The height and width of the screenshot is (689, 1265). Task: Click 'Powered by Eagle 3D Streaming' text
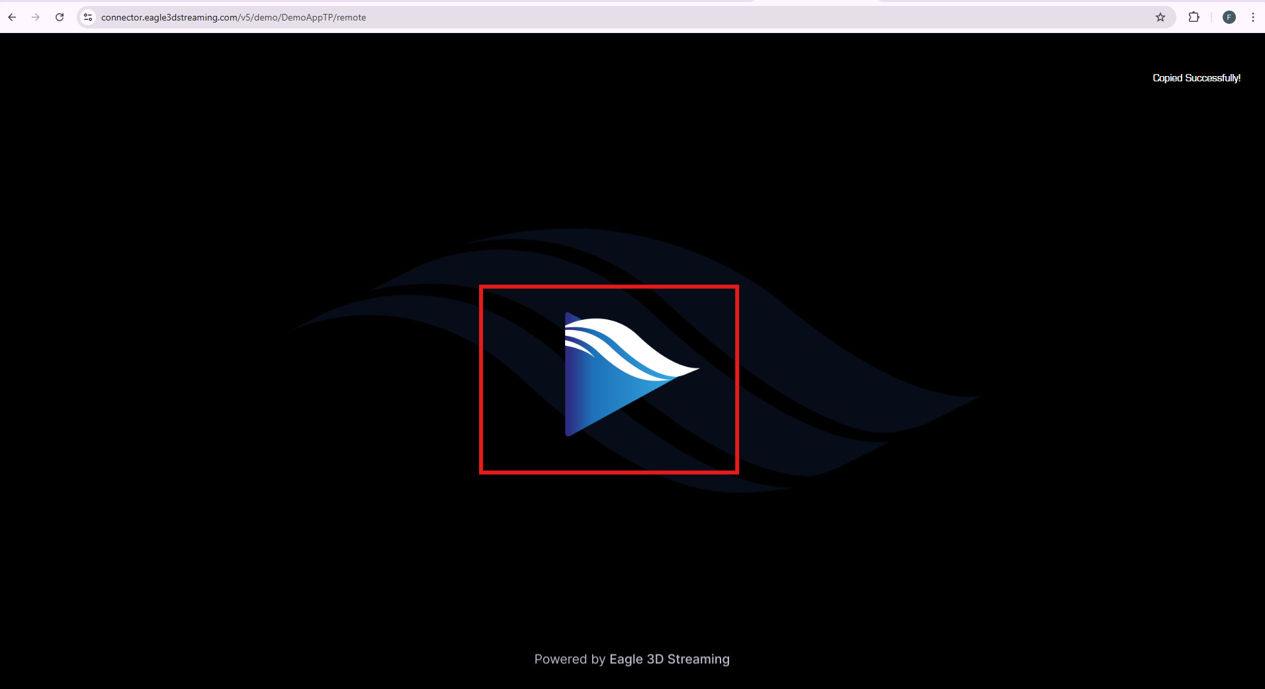point(632,659)
